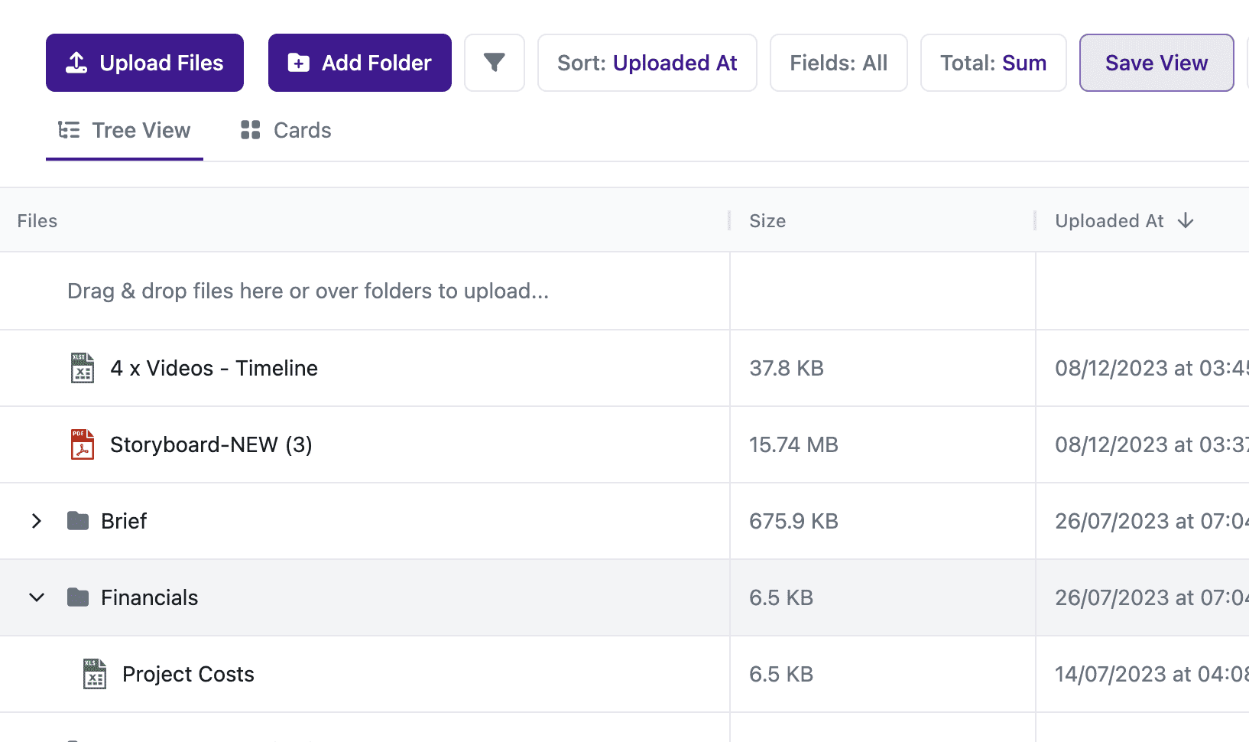Click the Excel icon for 4 x Videos - Timeline
The height and width of the screenshot is (742, 1249).
click(83, 368)
